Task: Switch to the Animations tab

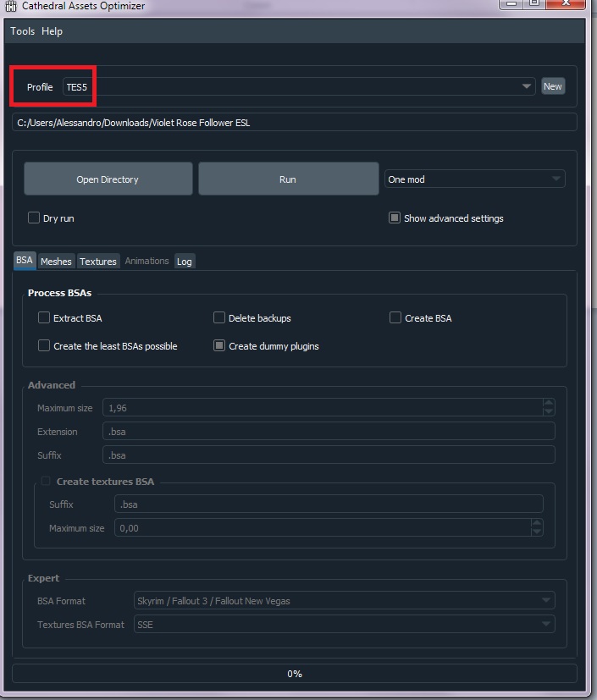Action: pyautogui.click(x=146, y=262)
